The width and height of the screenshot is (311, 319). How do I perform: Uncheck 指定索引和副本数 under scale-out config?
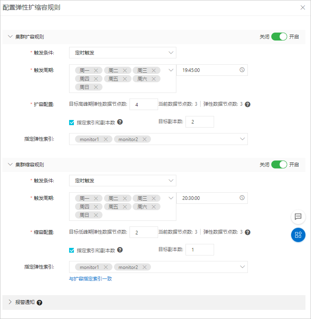pos(71,122)
